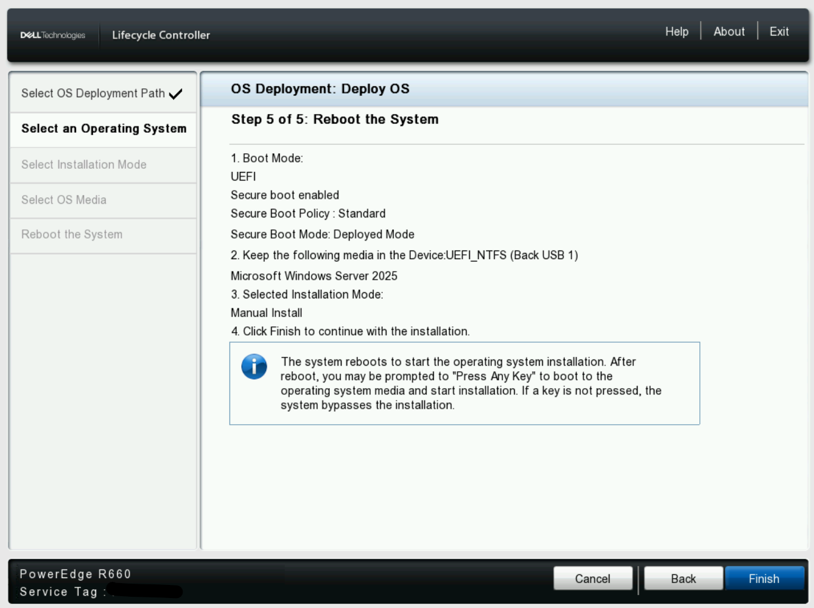Image resolution: width=814 pixels, height=608 pixels.
Task: Click '4. Click Finish to continue' instruction line
Action: tap(350, 331)
